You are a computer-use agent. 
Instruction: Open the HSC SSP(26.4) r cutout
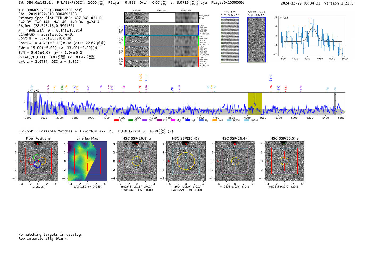(186, 161)
